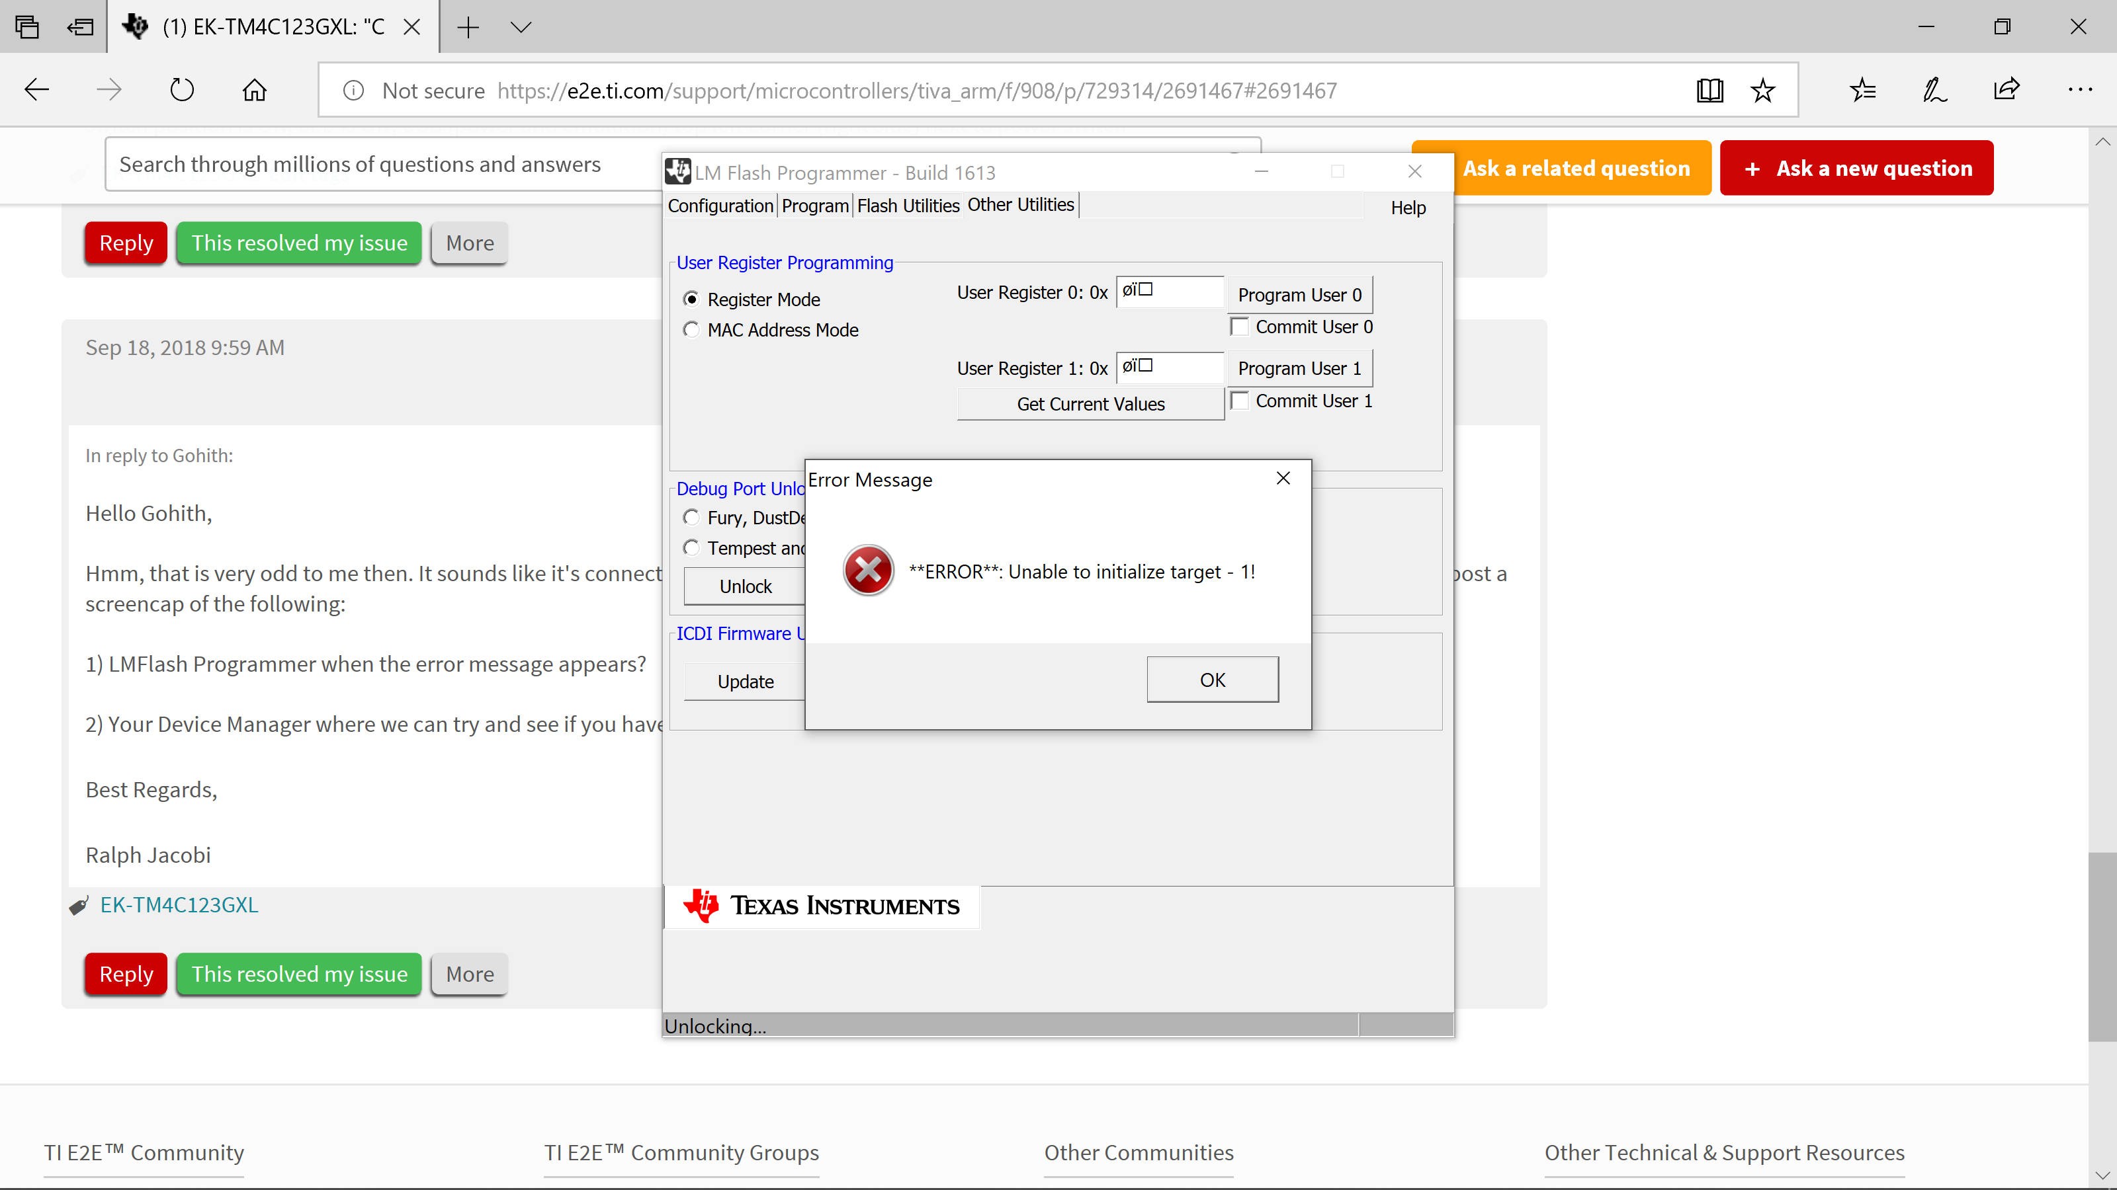Switch to the Other Utilities tab
The image size is (2117, 1190).
(x=1021, y=204)
